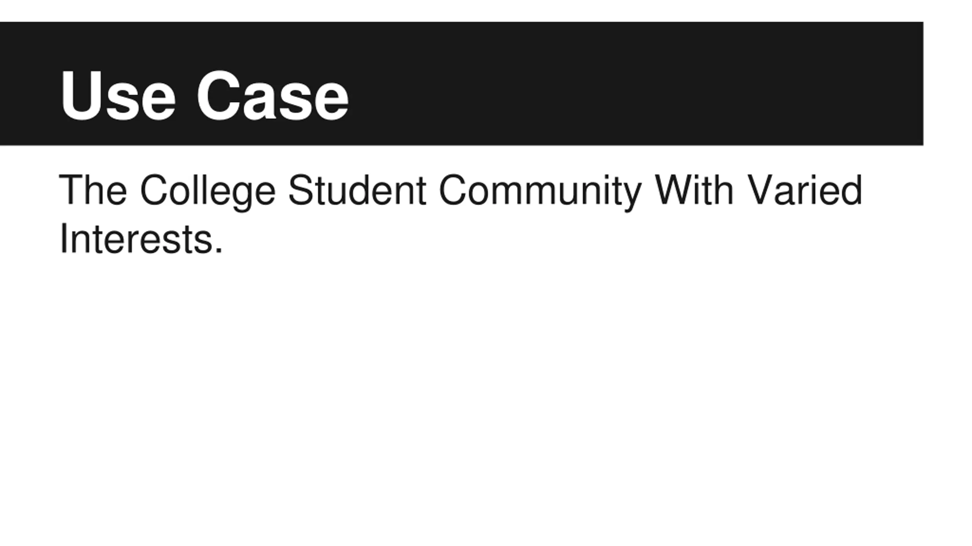This screenshot has height=546, width=972.
Task: Click the word "Case" in the title
Action: (x=272, y=96)
